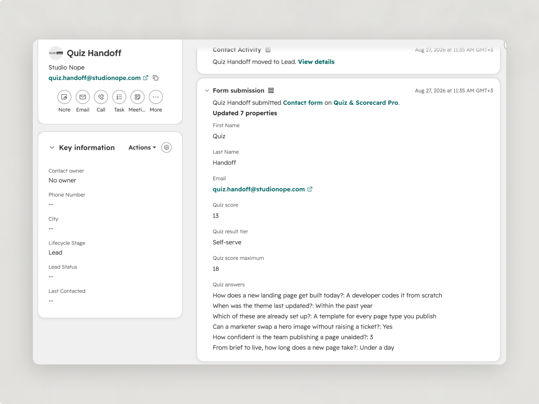Open the Quiz & Scorecard Pro link
The width and height of the screenshot is (539, 404).
366,103
